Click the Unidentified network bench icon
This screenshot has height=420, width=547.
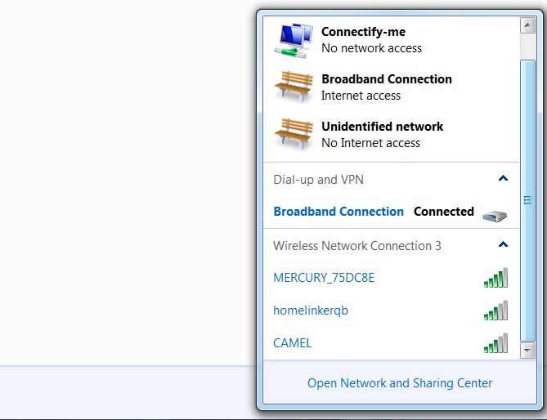(293, 134)
